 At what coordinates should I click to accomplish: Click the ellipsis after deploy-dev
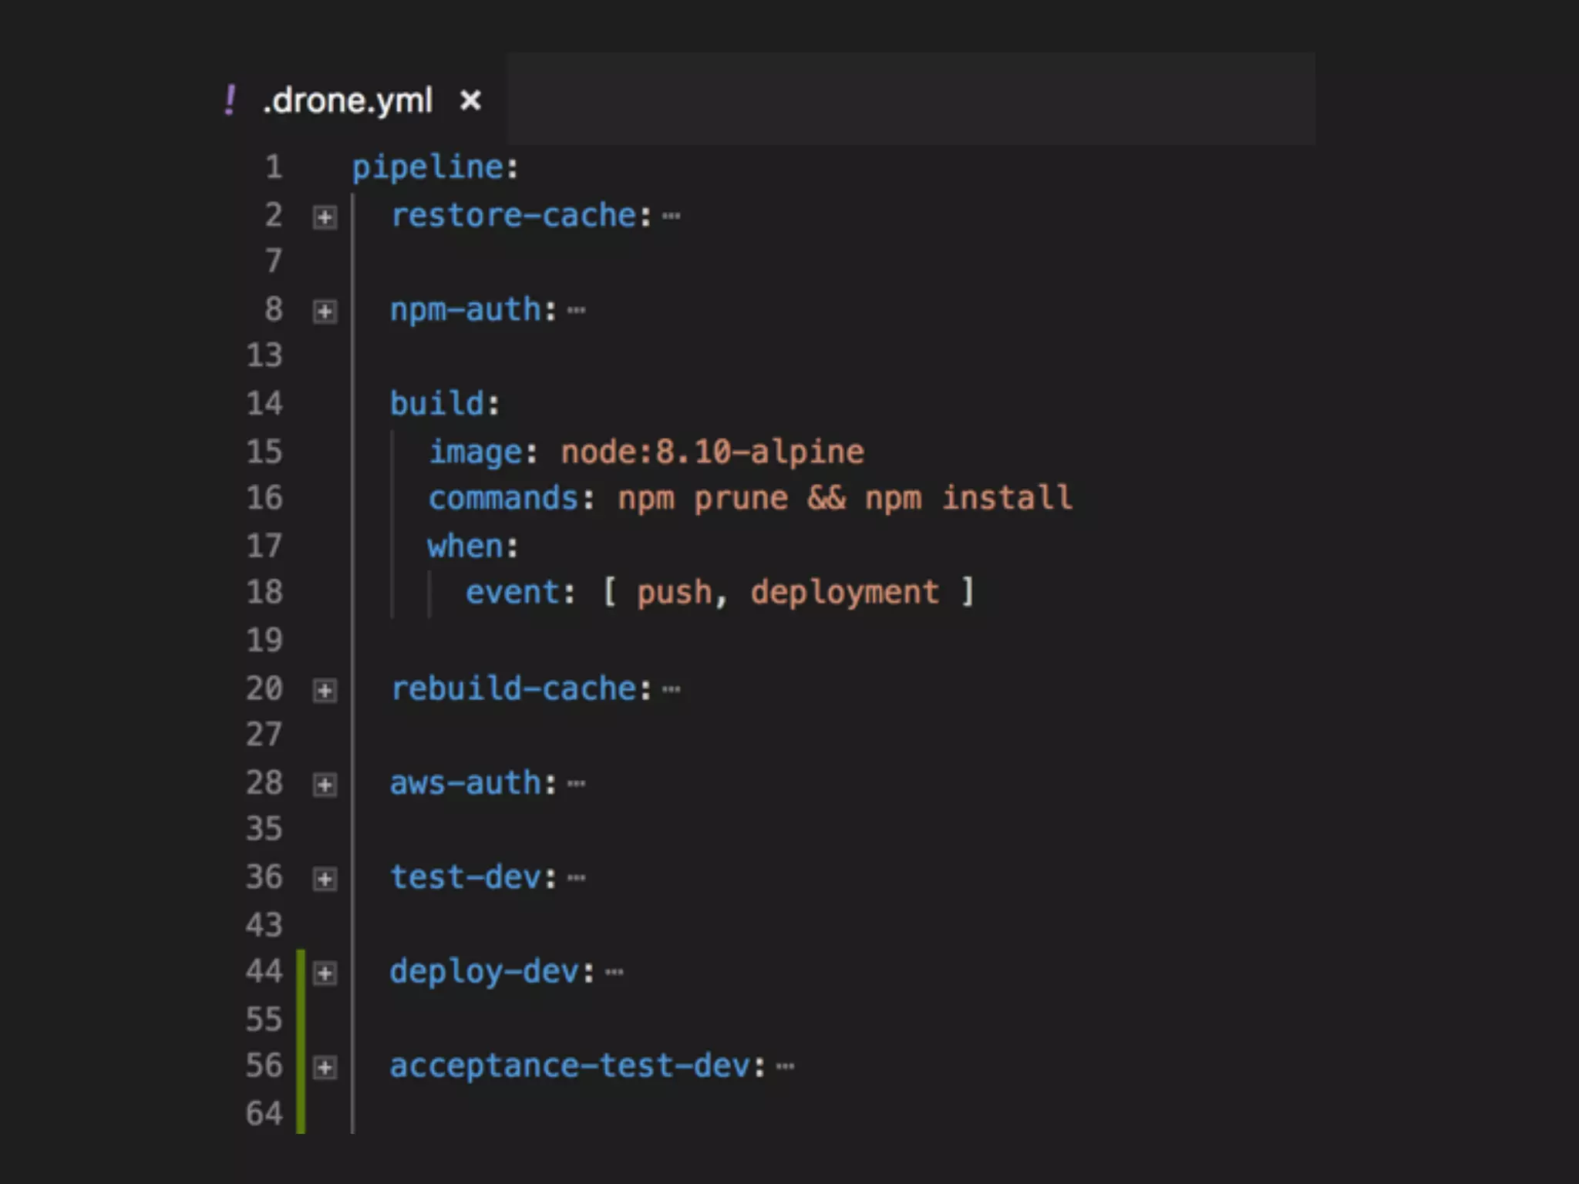[x=614, y=972]
